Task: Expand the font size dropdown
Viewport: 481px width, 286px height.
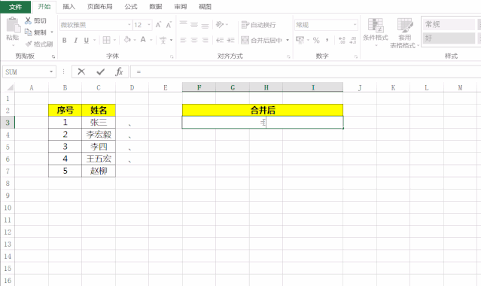Action: point(149,25)
